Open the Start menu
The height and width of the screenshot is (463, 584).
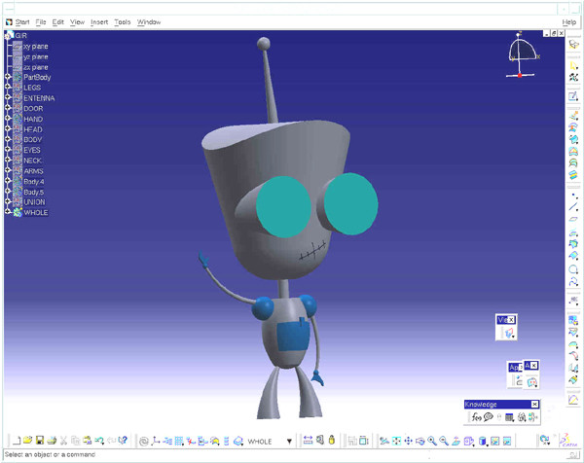22,22
